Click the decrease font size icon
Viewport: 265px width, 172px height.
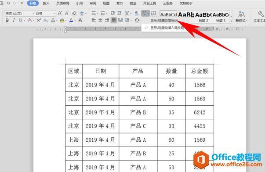click(67, 13)
